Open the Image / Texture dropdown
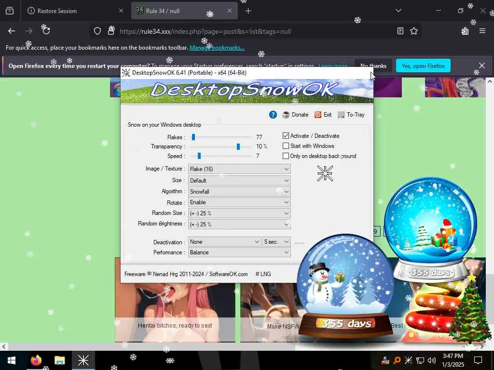The width and height of the screenshot is (494, 370). point(239,169)
